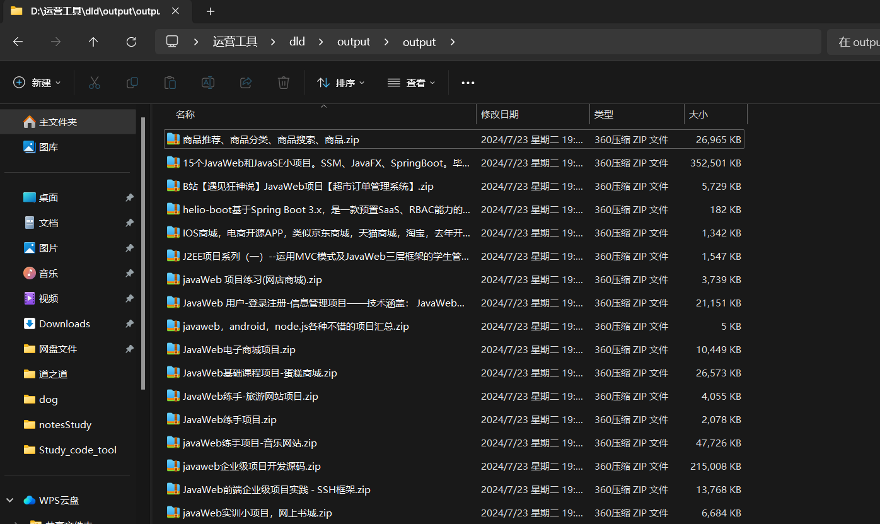Click zip icon of javaWeb实训小项目，网上书城.zip
Screen dimensions: 880x524
[173, 512]
